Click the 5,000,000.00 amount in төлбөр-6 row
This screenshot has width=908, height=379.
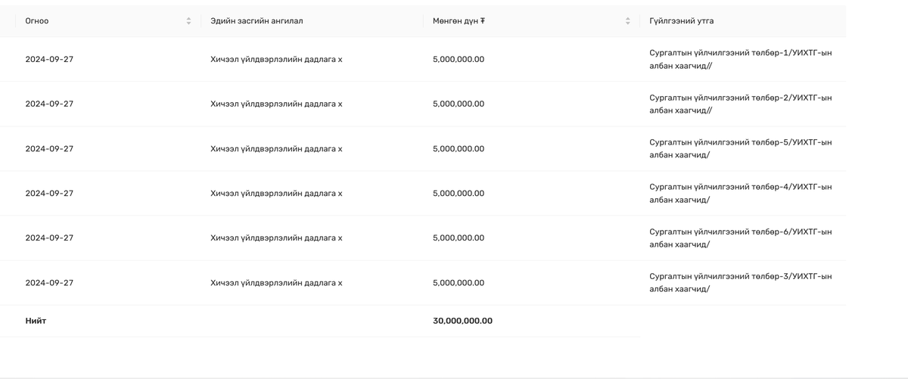pos(459,238)
